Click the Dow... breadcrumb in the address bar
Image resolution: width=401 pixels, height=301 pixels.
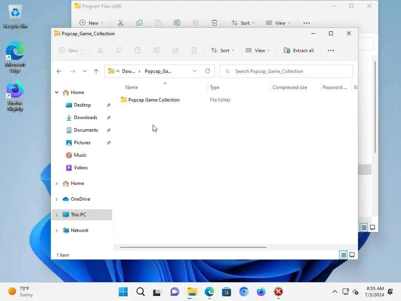[x=128, y=71]
